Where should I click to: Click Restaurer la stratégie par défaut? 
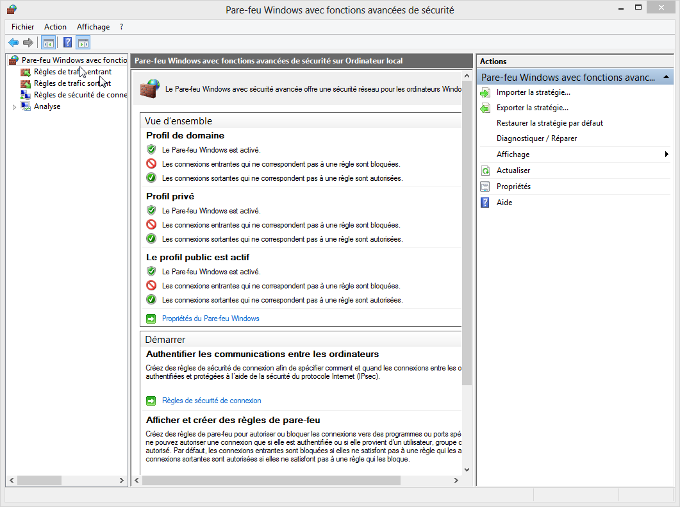coord(549,123)
